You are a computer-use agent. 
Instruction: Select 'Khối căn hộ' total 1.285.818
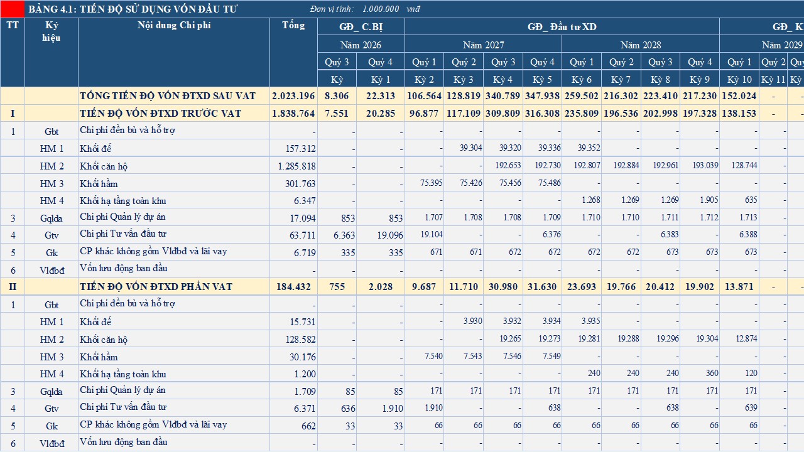pos(293,166)
